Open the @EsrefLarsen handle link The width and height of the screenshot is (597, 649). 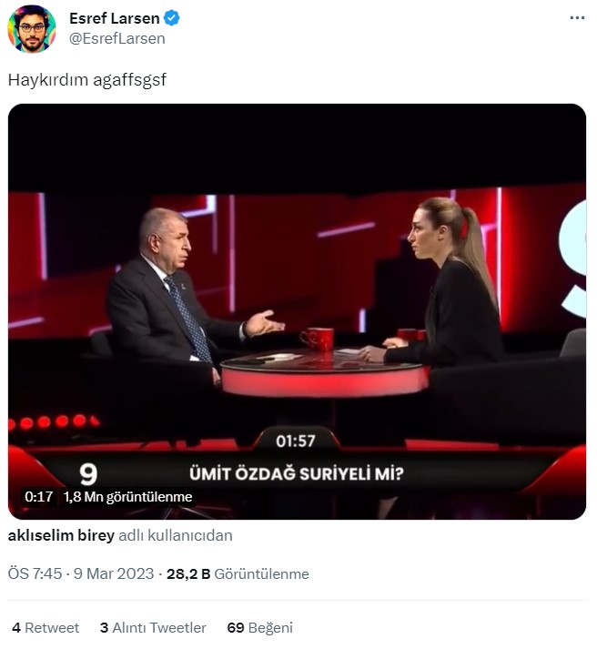116,38
